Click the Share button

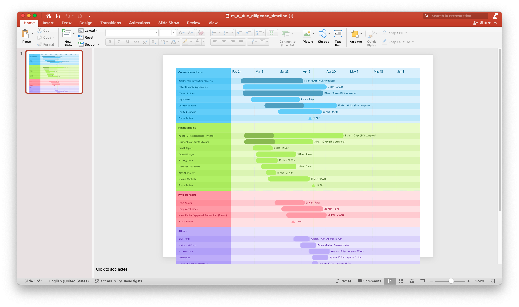pos(482,22)
